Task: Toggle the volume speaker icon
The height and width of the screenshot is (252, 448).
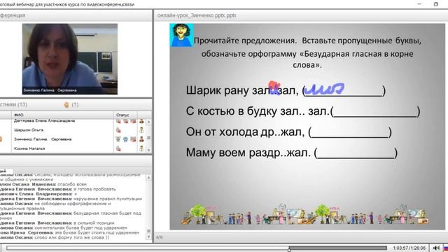Action: [x=435, y=248]
